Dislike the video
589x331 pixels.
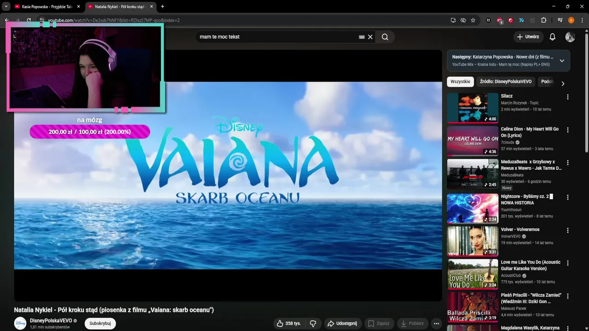[x=313, y=324]
